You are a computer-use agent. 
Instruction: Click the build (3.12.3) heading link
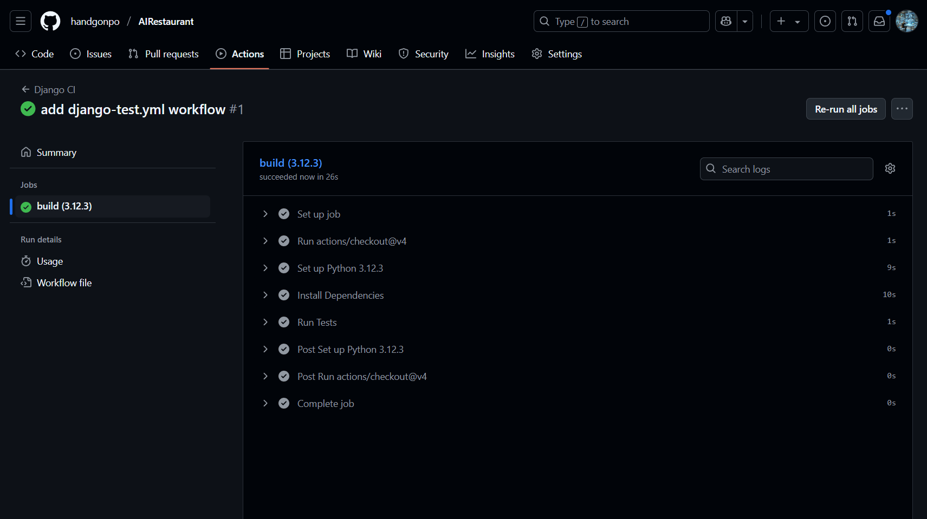(291, 163)
